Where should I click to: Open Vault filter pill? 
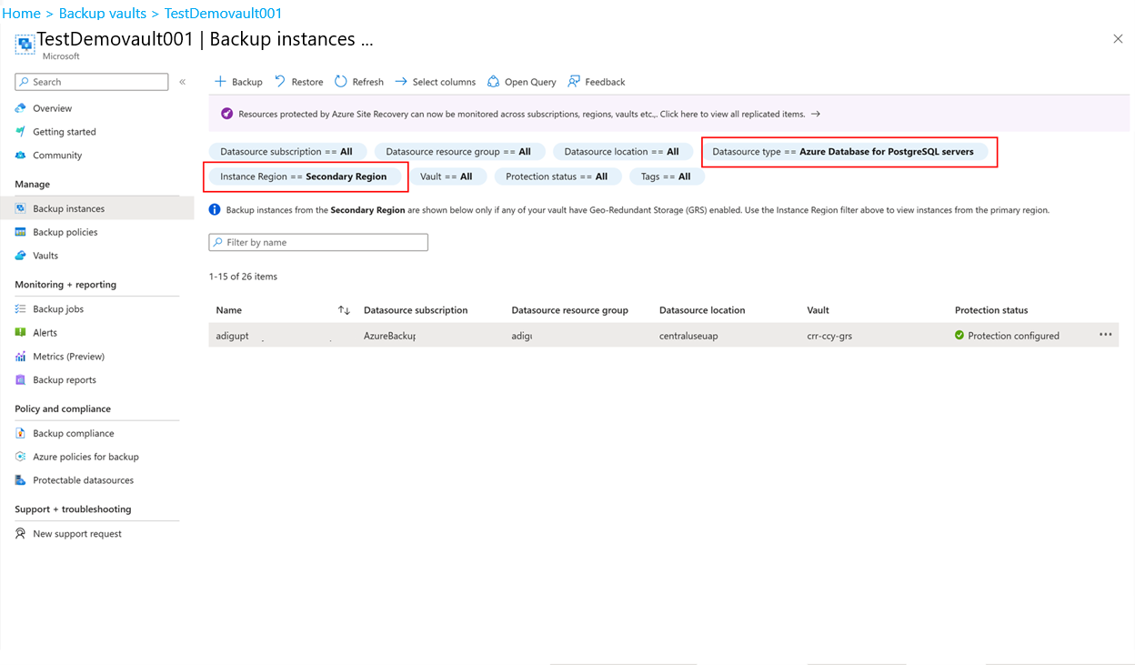click(x=447, y=176)
